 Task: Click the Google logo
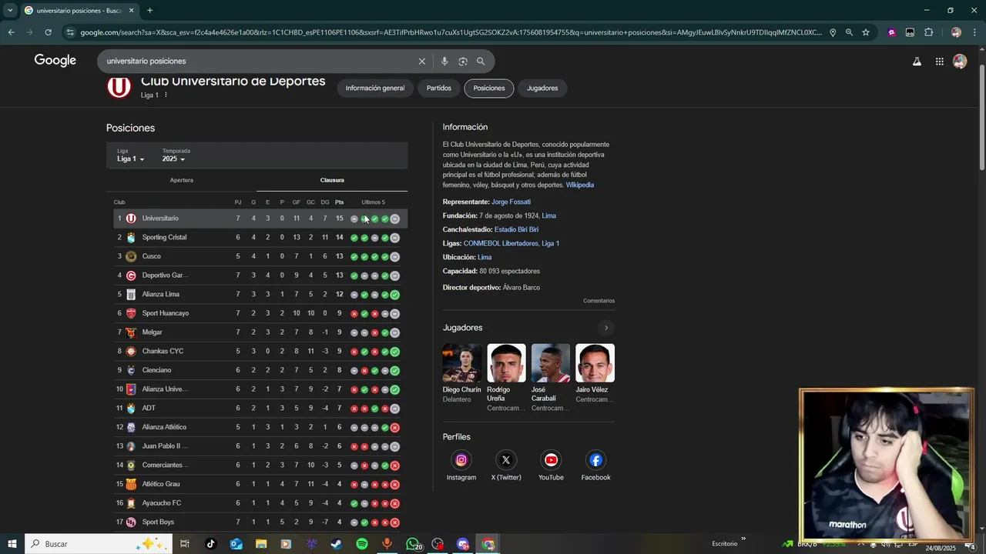(55, 61)
